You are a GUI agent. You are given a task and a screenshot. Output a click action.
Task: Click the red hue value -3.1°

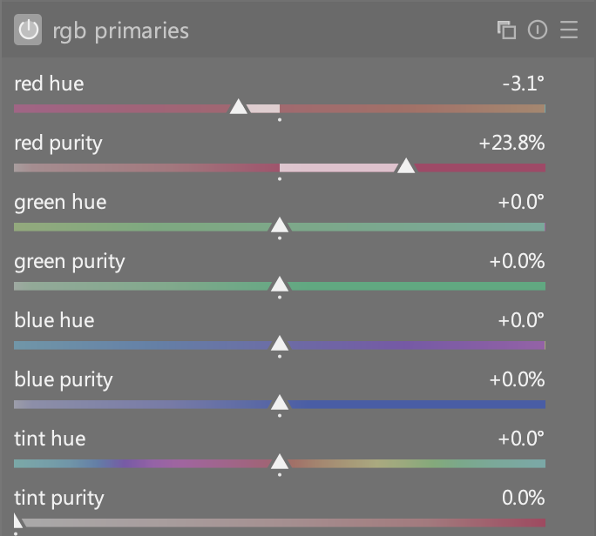tap(523, 84)
